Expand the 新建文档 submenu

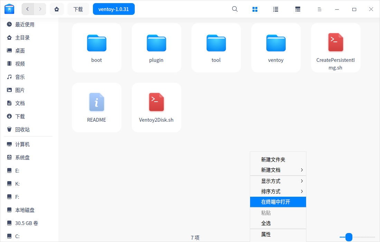pyautogui.click(x=278, y=170)
